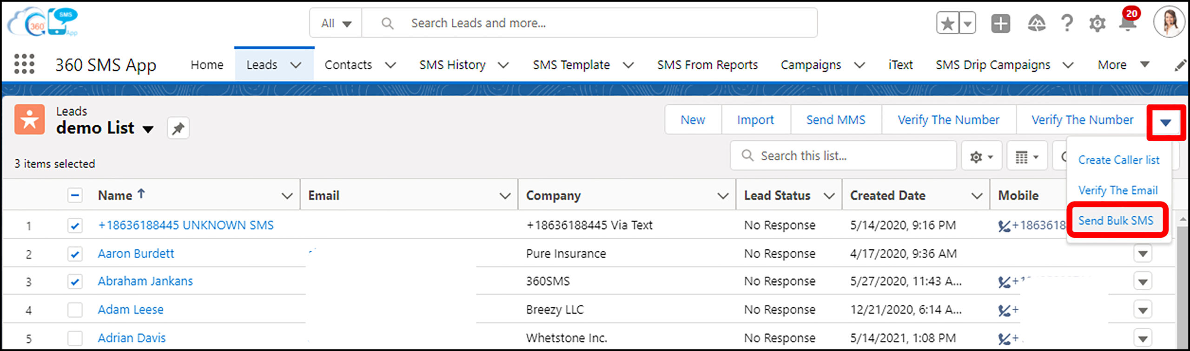
Task: Expand the SMS Drip Campaigns chevron menu
Action: (x=1068, y=65)
